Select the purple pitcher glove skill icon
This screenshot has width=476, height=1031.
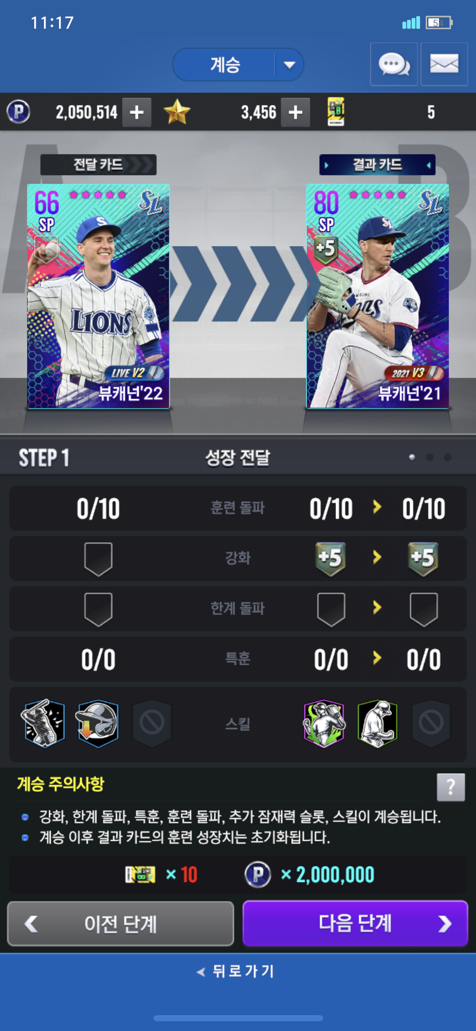coord(324,723)
